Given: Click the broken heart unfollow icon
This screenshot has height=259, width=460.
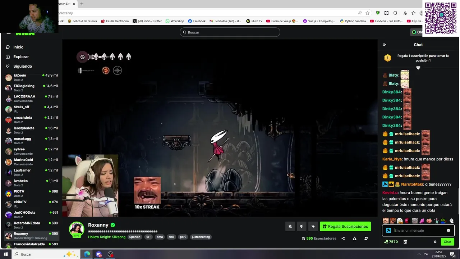Looking at the screenshot, I should click(x=302, y=226).
